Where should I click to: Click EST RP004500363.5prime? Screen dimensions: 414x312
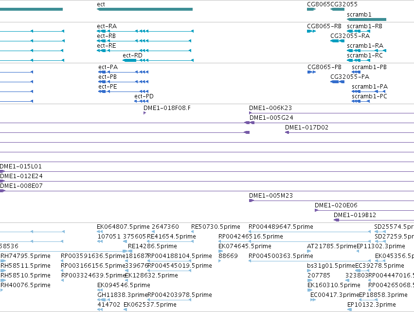tap(281, 256)
